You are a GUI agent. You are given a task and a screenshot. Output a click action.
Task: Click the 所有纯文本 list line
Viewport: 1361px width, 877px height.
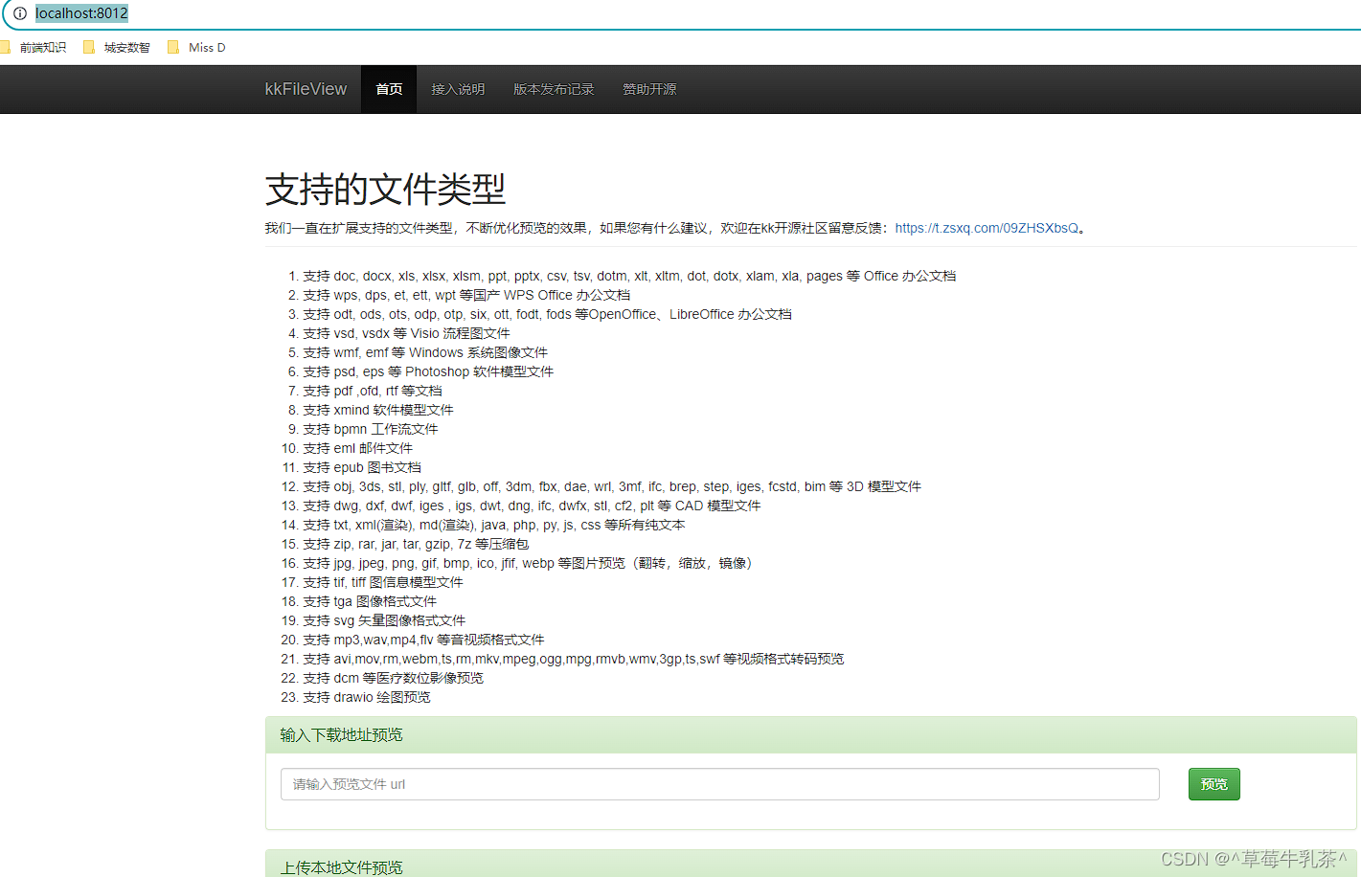(494, 525)
